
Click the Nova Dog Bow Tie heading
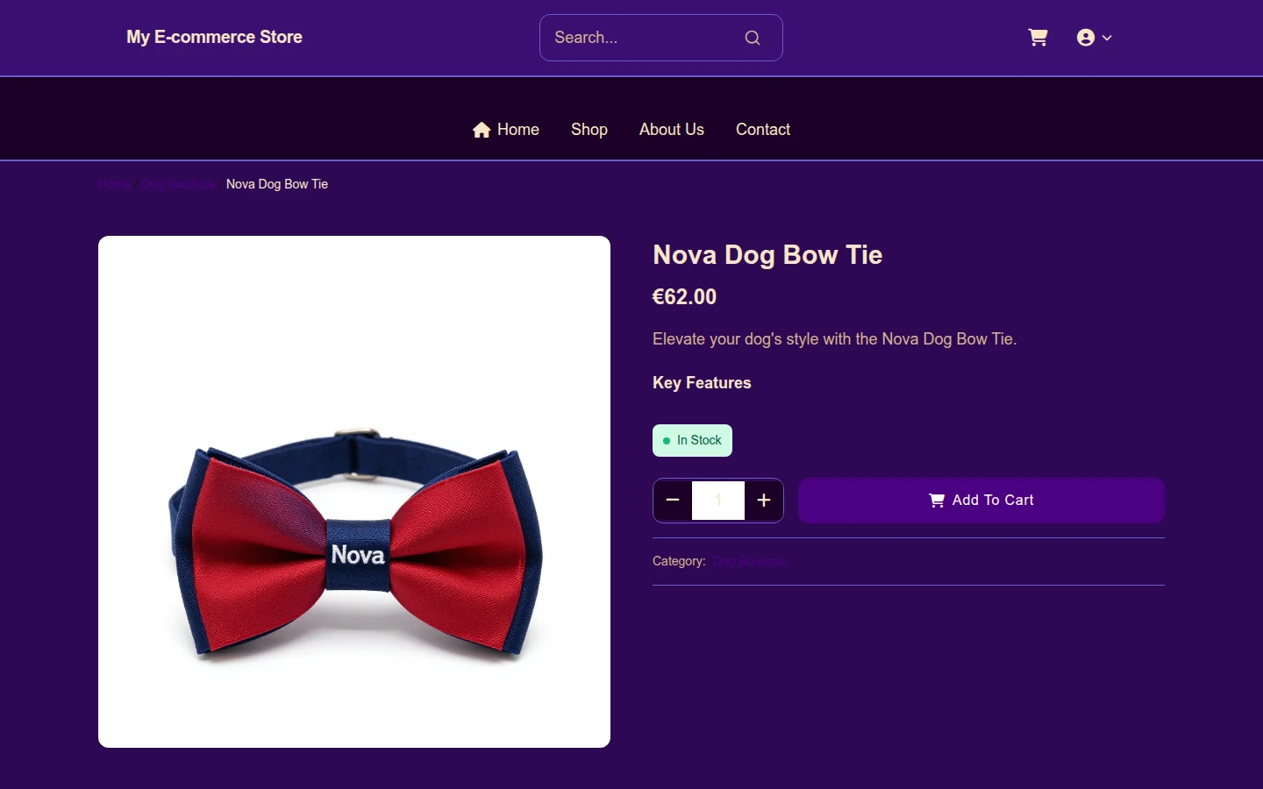(767, 255)
